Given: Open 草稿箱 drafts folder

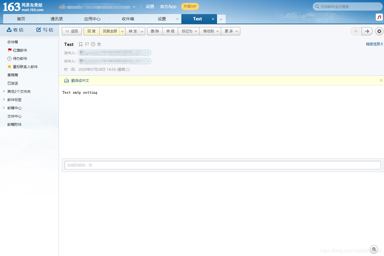Looking at the screenshot, I should (x=13, y=75).
